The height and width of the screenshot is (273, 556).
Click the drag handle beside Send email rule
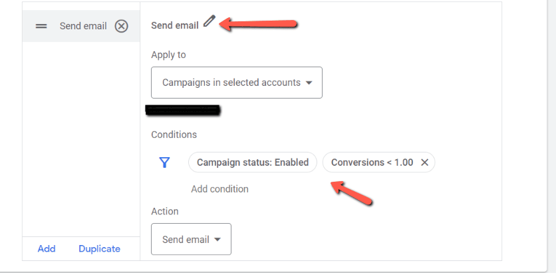pyautogui.click(x=41, y=26)
